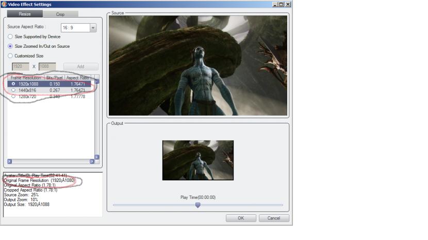
Task: Maximize the Video Effect Settings window
Action: tap(281, 4)
